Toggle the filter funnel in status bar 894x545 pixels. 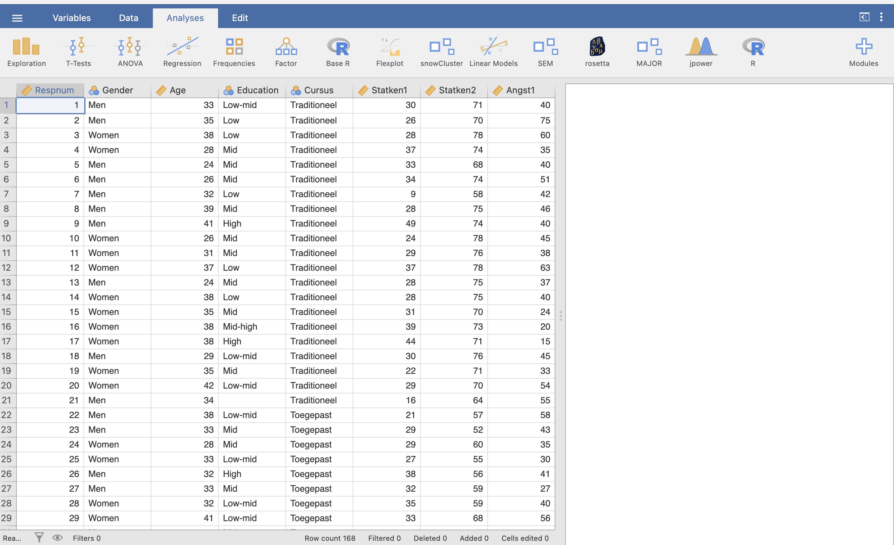pos(39,537)
